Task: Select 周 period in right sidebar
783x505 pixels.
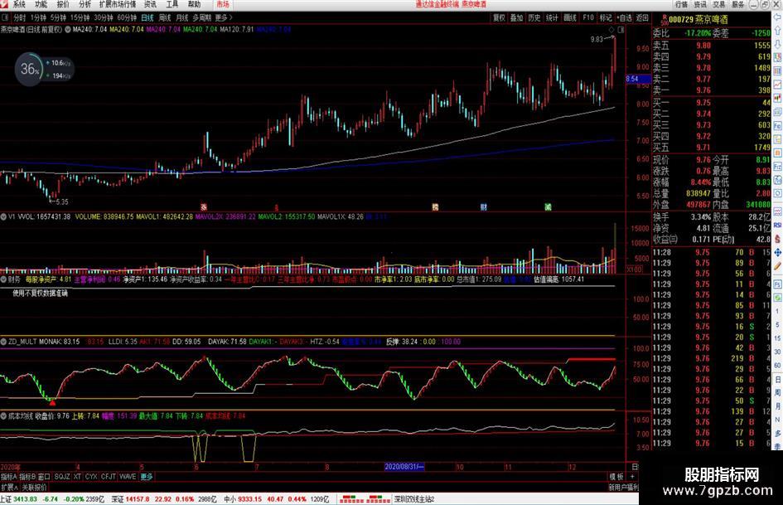Action: point(778,393)
